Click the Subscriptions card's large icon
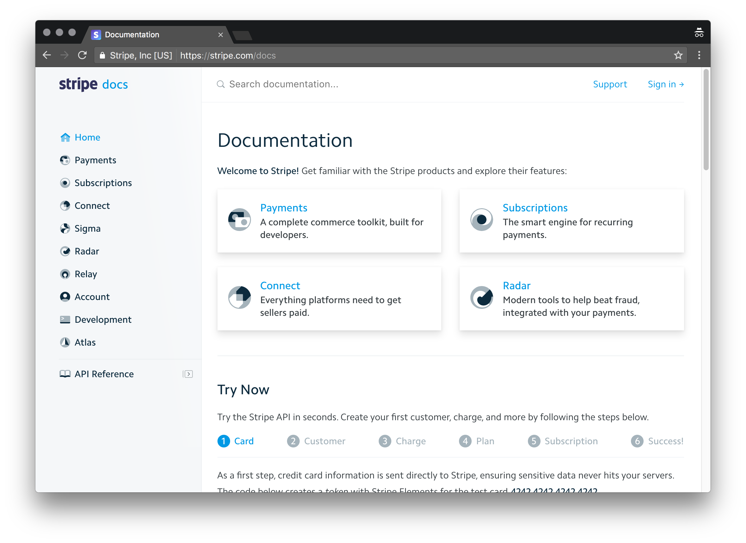Screen dimensions: 746x543 [481, 219]
